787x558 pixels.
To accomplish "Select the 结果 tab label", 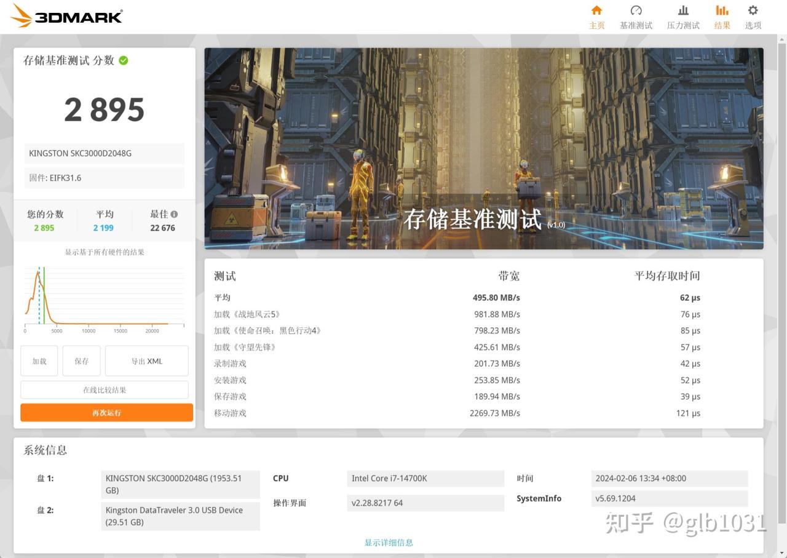I will point(722,25).
